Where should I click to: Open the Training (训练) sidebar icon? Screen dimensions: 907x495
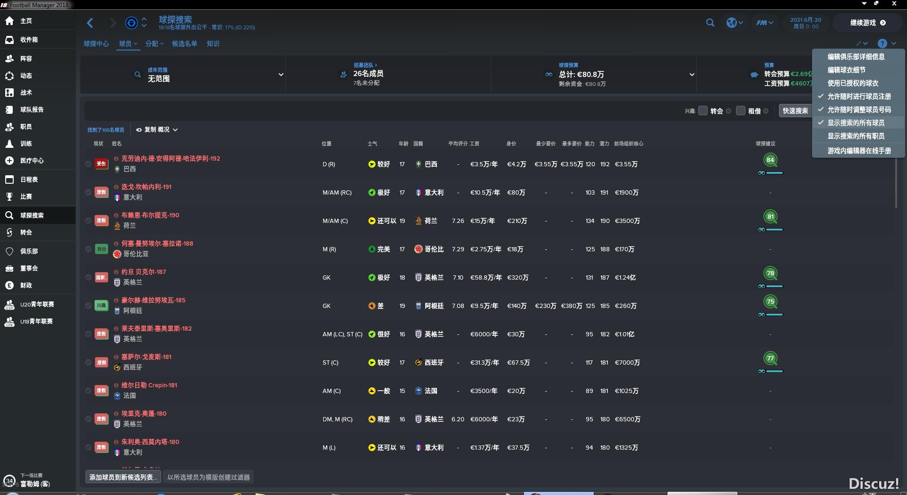click(x=9, y=144)
